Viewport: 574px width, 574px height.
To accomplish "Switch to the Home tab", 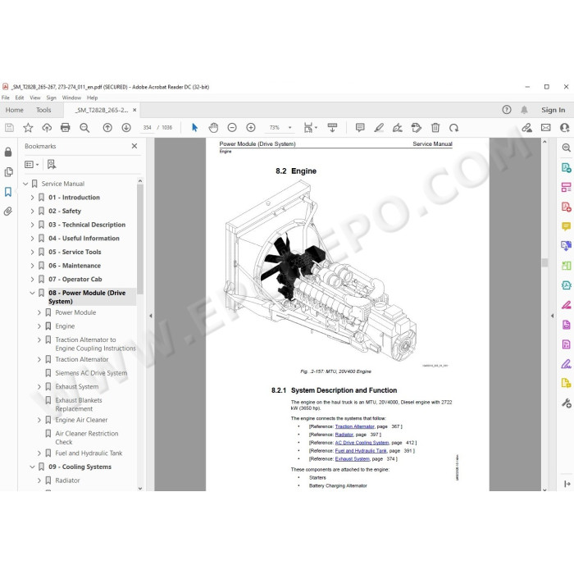I will pos(14,110).
